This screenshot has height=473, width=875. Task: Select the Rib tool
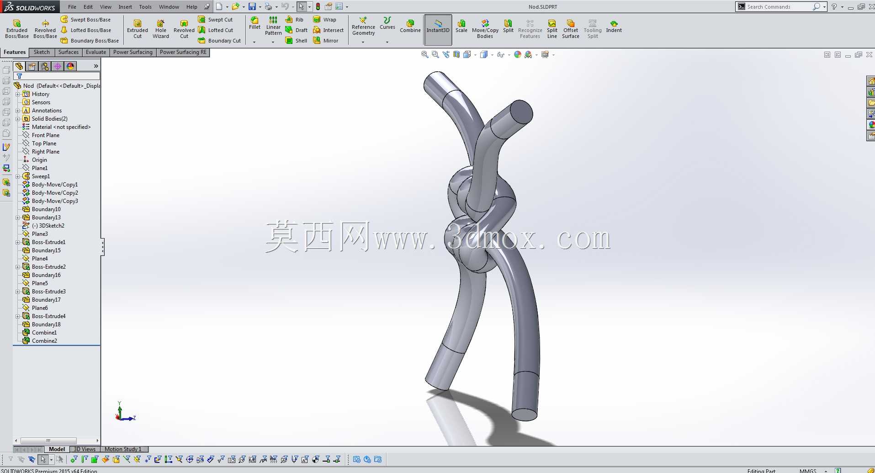294,20
